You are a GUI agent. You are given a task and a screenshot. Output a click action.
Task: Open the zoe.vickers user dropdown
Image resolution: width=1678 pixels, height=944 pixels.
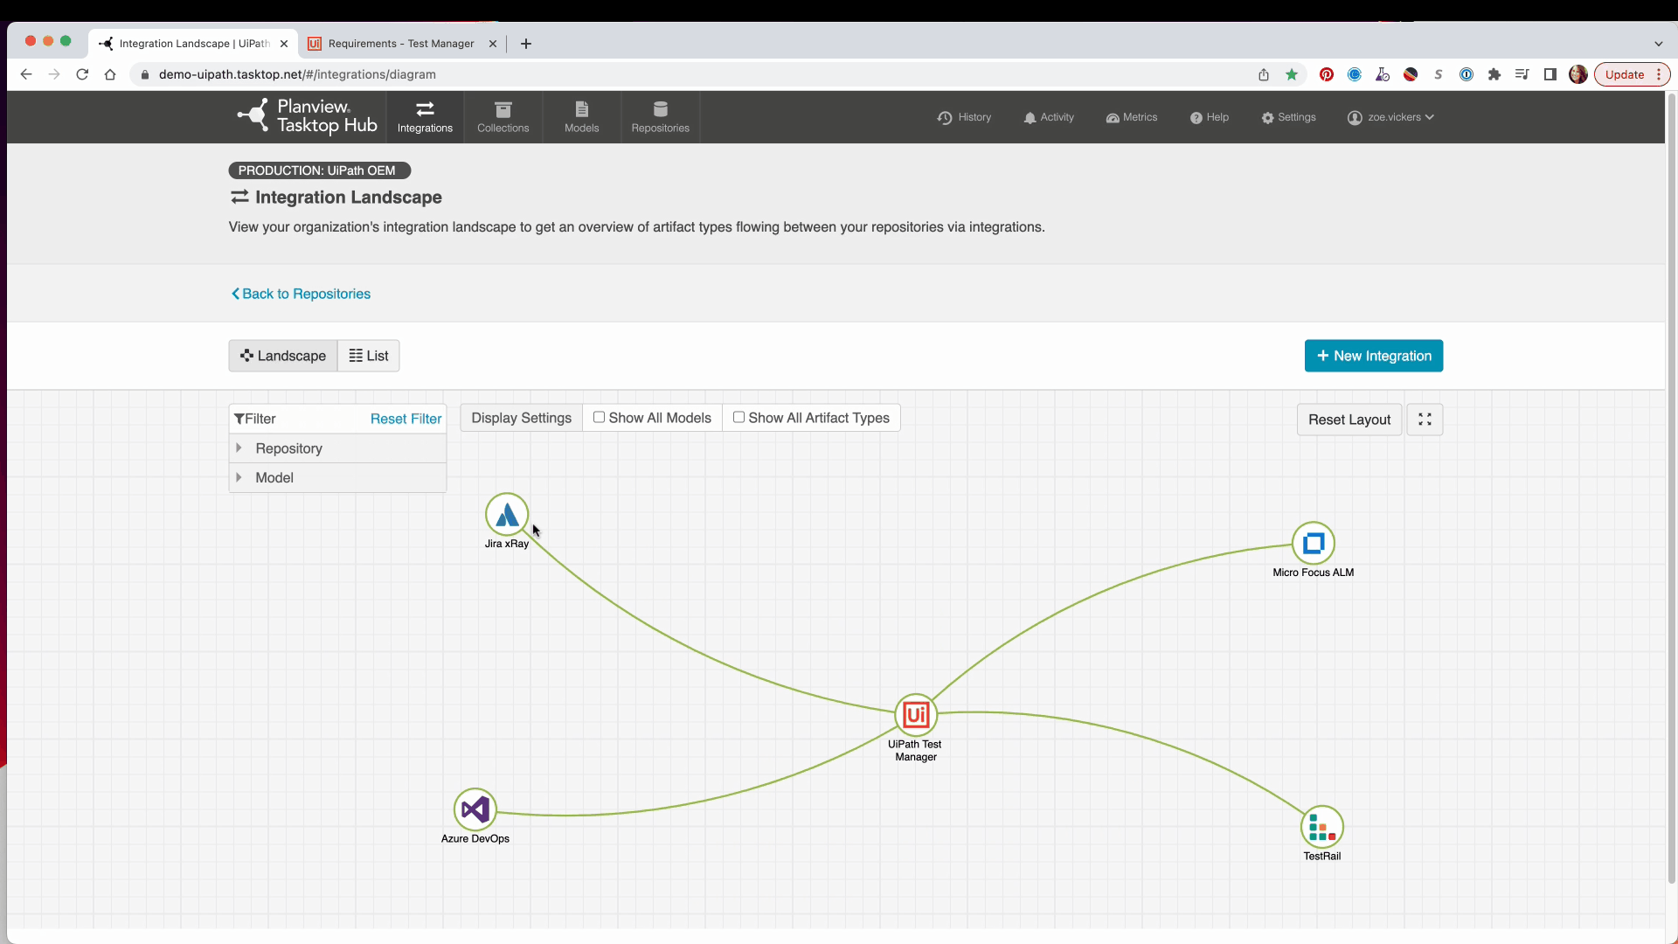pyautogui.click(x=1390, y=117)
